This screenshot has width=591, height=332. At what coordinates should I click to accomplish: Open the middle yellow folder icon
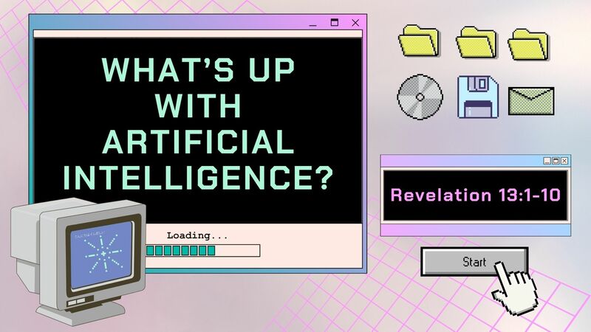click(476, 42)
